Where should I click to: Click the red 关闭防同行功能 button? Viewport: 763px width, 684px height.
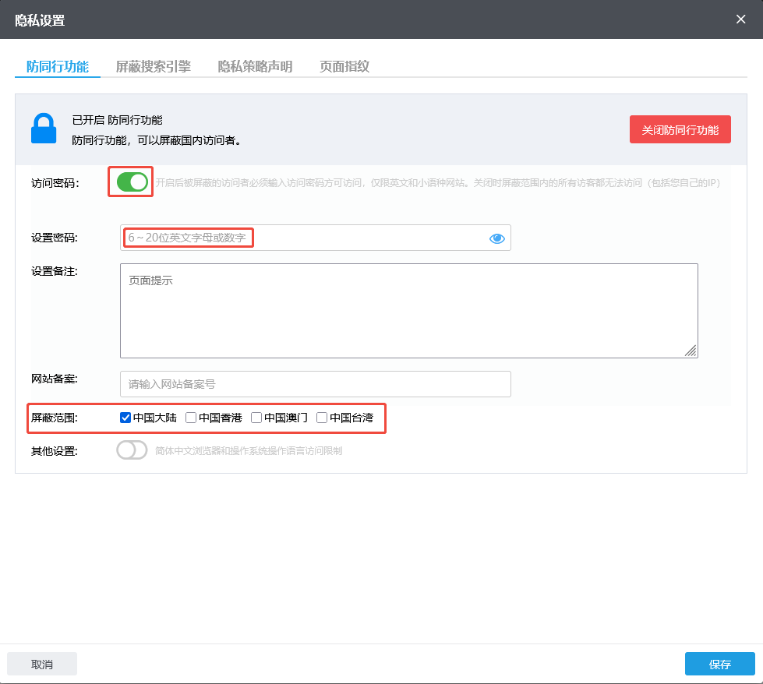[x=680, y=129]
